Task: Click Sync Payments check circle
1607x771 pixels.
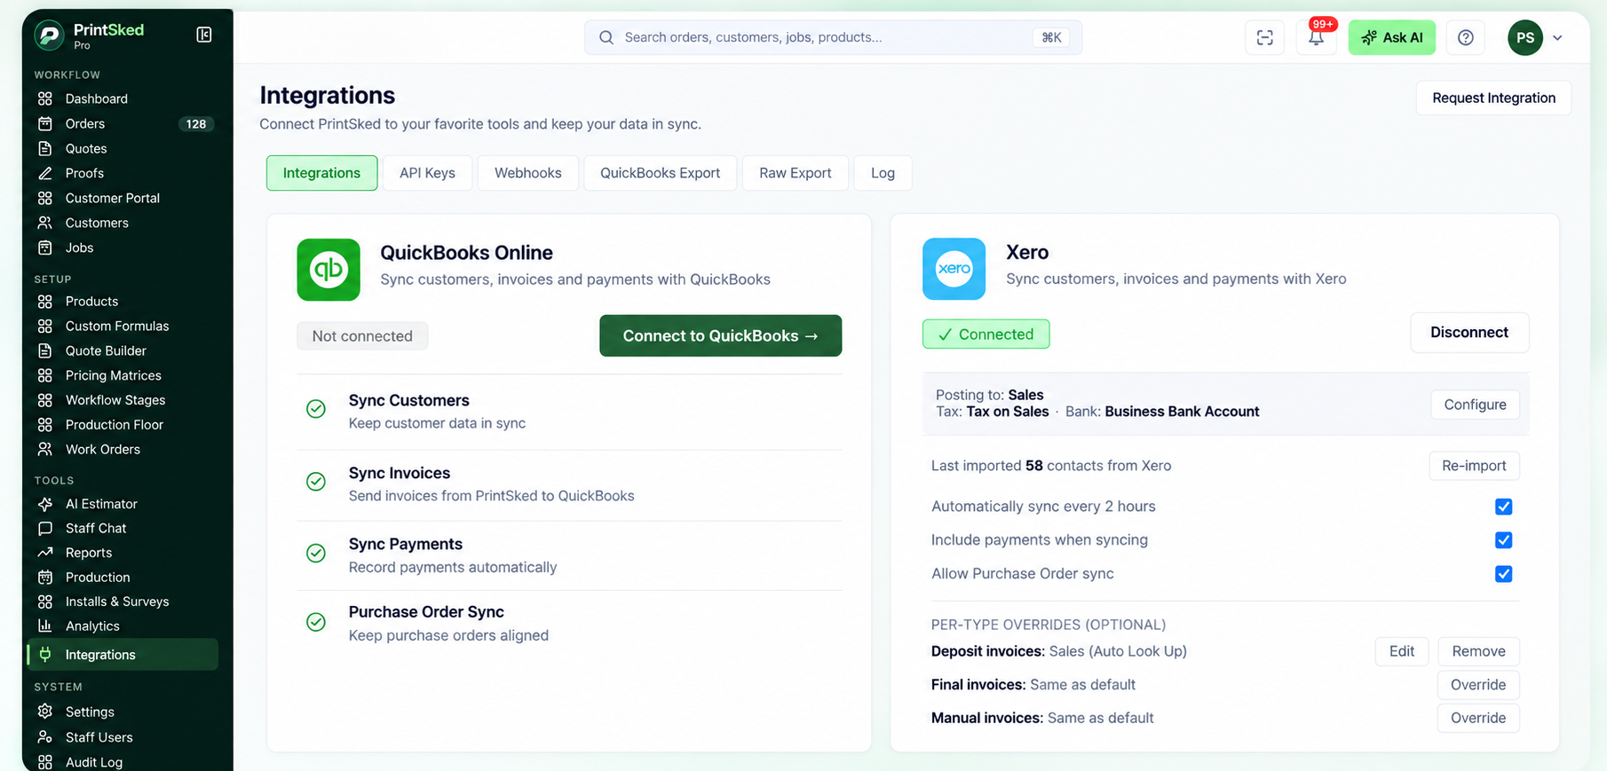Action: (316, 554)
